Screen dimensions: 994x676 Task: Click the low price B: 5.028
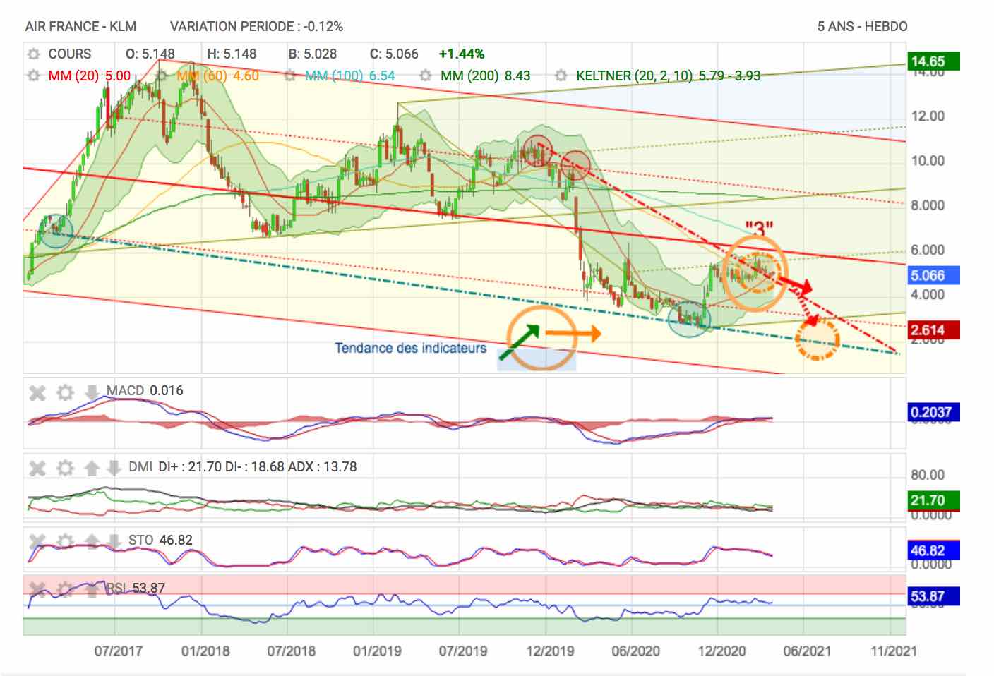click(x=313, y=54)
